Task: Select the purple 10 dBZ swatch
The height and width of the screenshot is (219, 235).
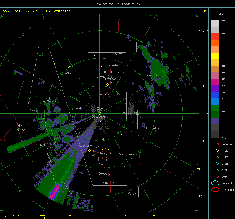Action: tap(215, 121)
